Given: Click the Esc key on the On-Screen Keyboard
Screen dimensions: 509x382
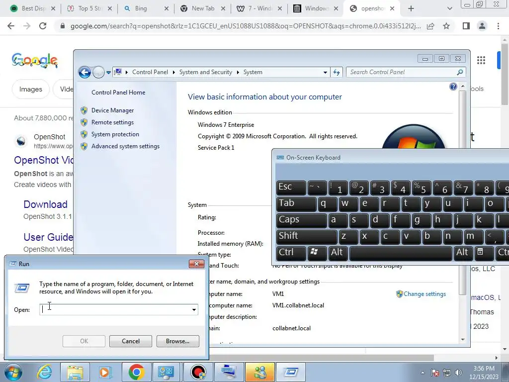Looking at the screenshot, I should [x=291, y=187].
